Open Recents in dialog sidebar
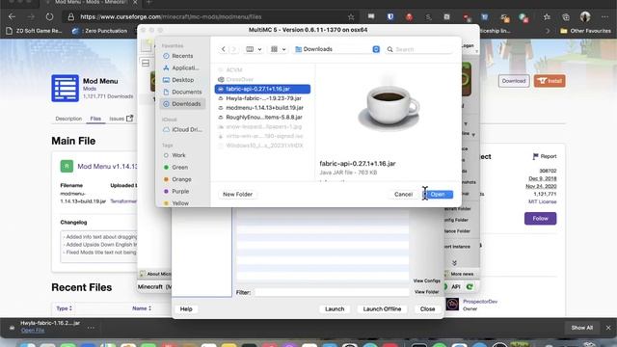617x347 pixels. click(x=182, y=56)
